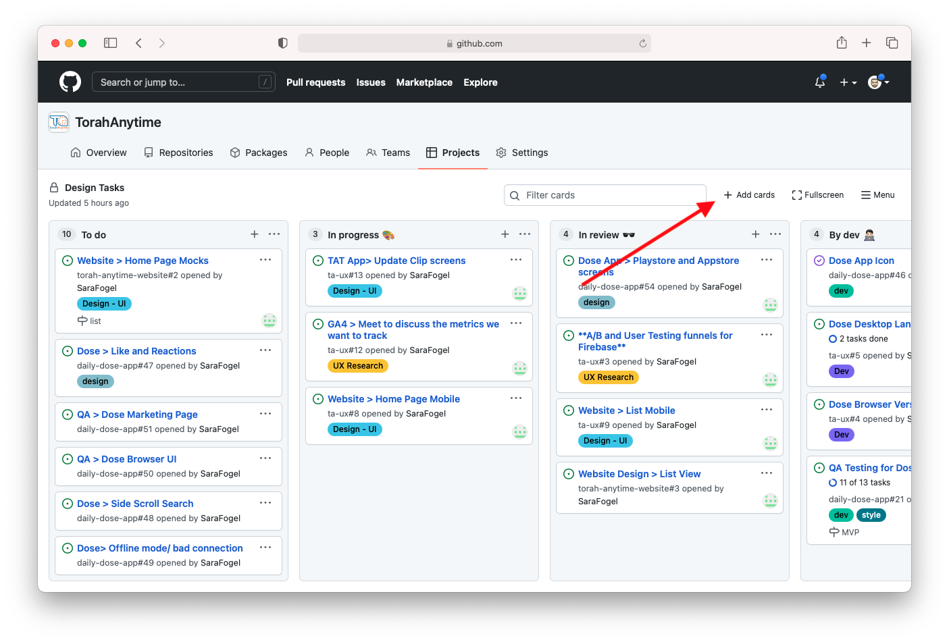The width and height of the screenshot is (949, 642).
Task: Click Design - UI label on Home Page Mocks
Action: [104, 304]
